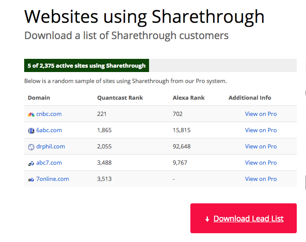
Task: Click Quantcast rank value 1,865
Action: coord(104,130)
